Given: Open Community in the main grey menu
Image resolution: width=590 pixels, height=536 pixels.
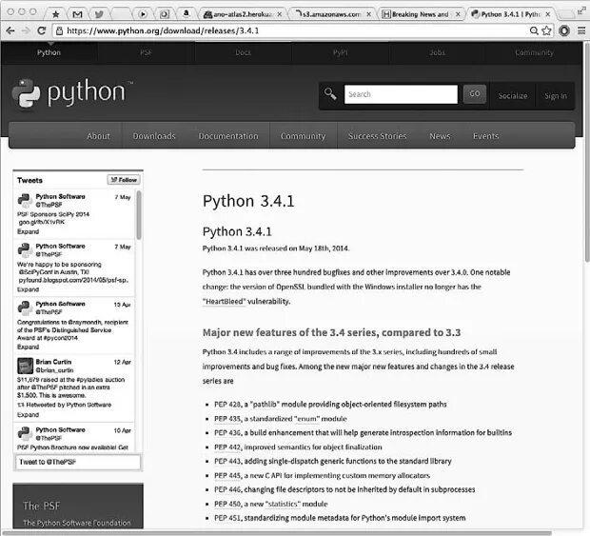Looking at the screenshot, I should tap(303, 136).
